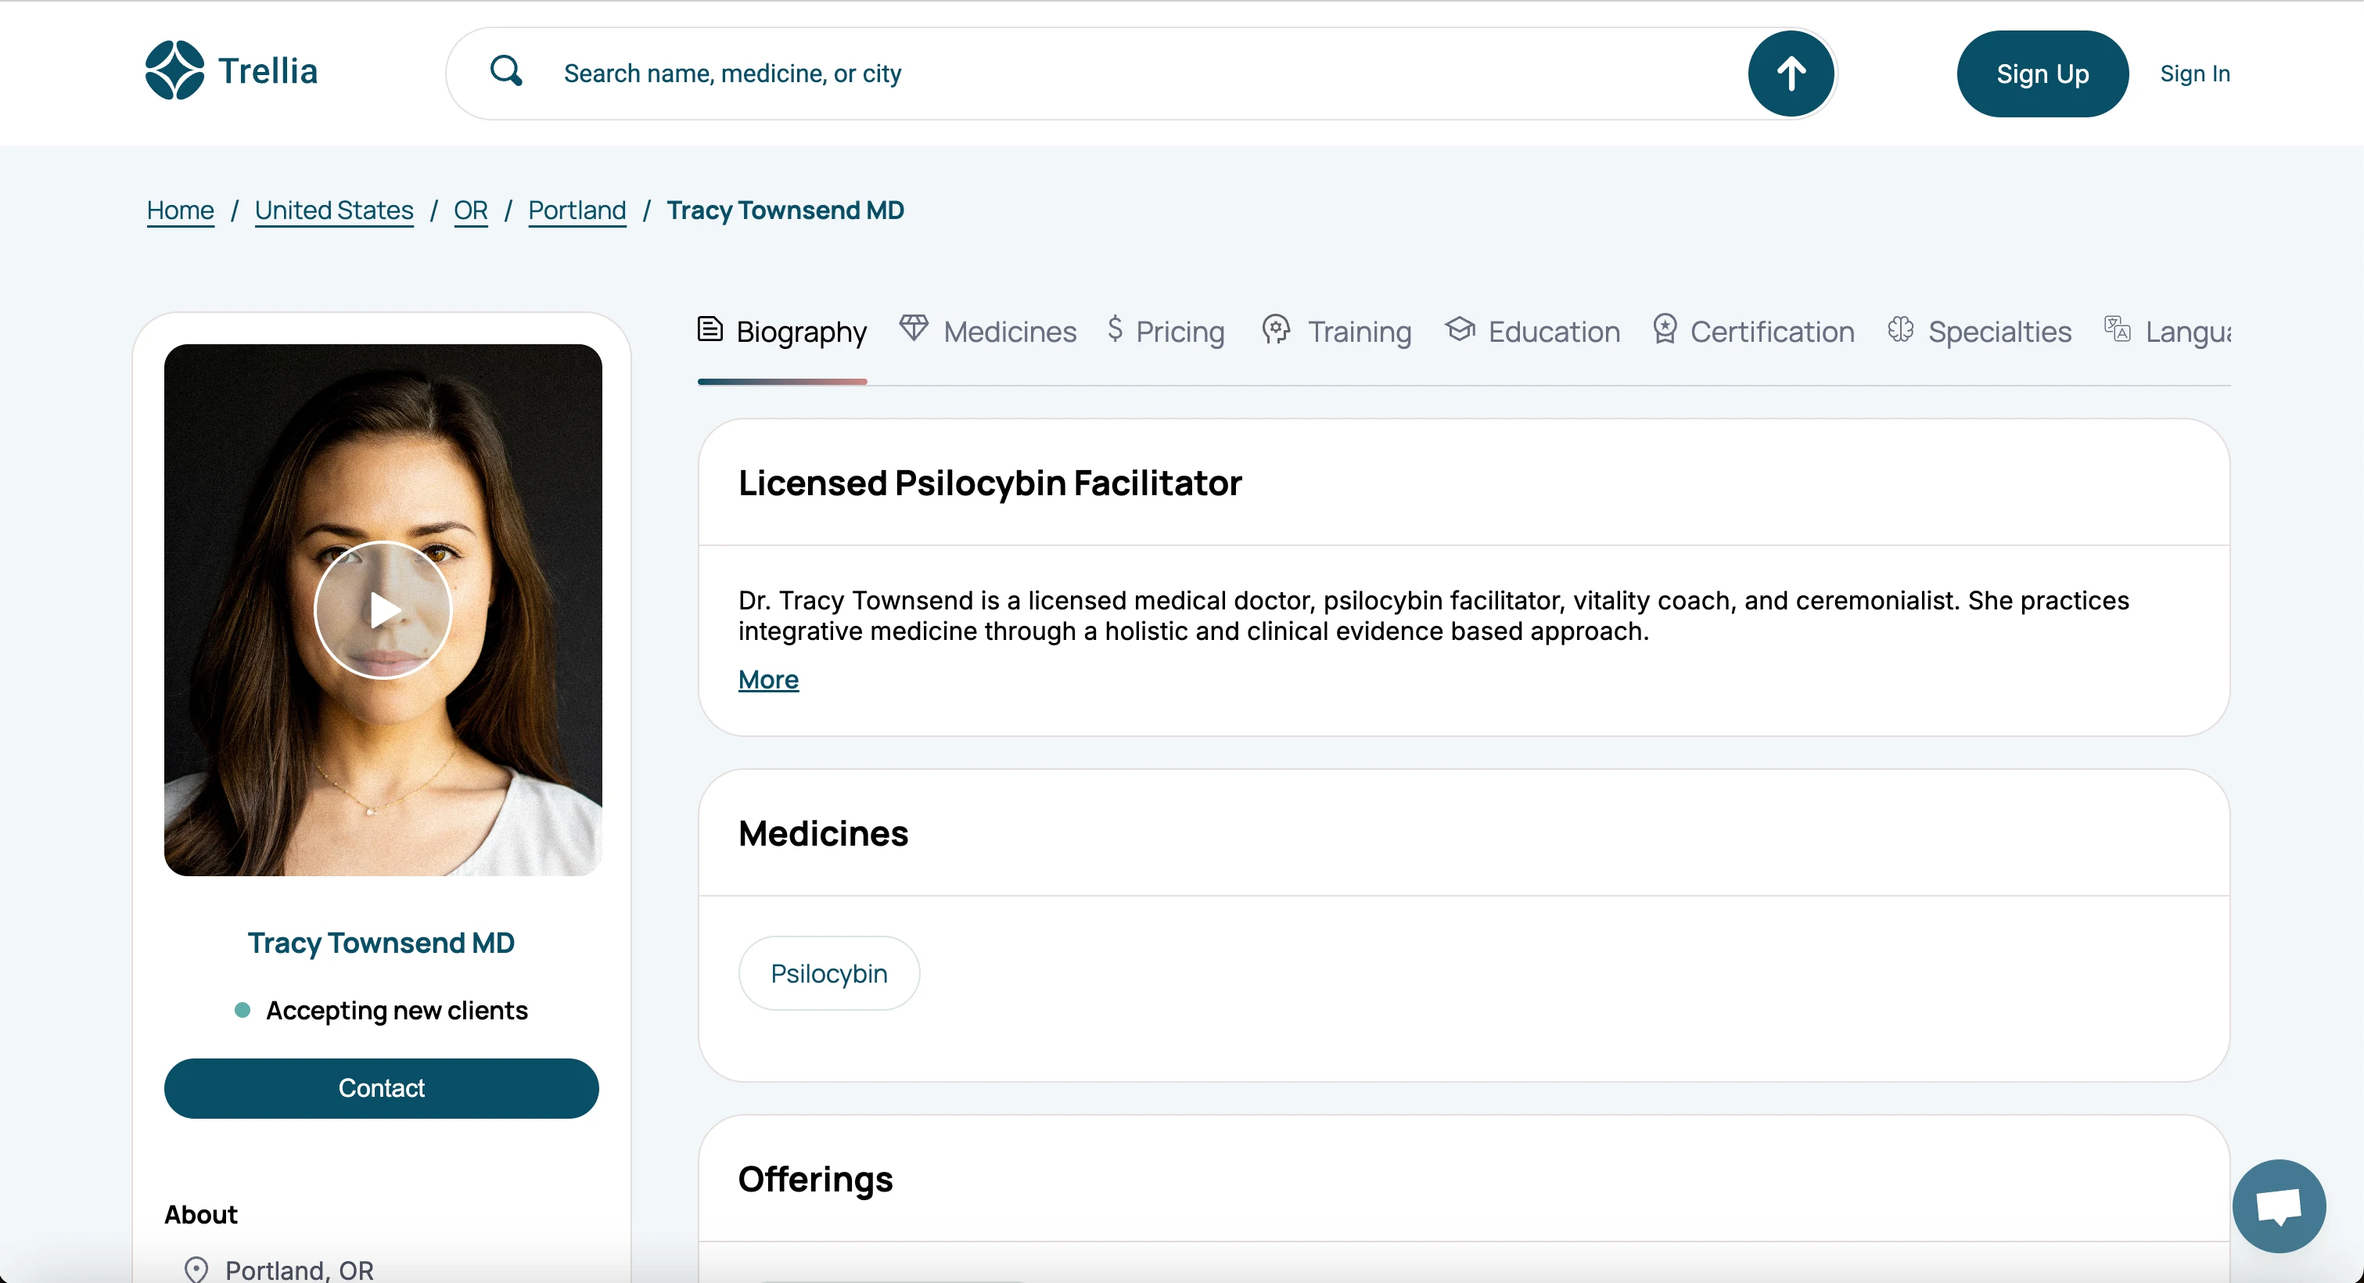Click the Contact button
This screenshot has width=2364, height=1283.
[382, 1087]
